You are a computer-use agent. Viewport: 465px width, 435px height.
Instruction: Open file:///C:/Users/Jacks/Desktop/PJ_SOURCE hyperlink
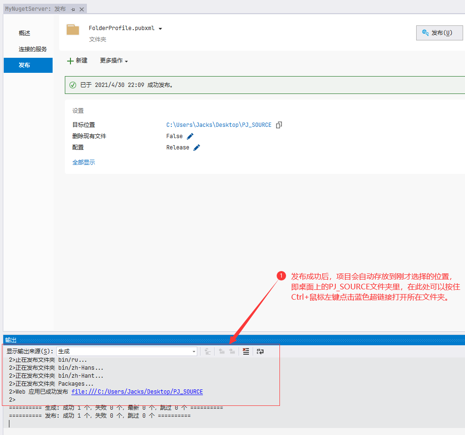point(137,392)
